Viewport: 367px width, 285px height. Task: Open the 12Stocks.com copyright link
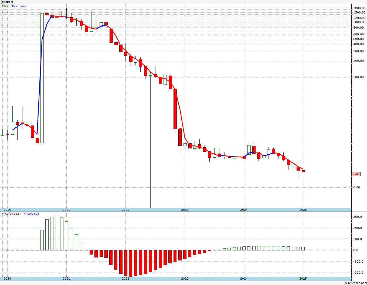[355, 283]
